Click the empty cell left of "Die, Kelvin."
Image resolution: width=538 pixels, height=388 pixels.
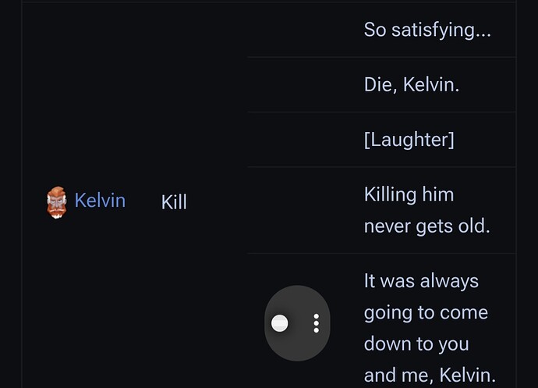click(303, 84)
